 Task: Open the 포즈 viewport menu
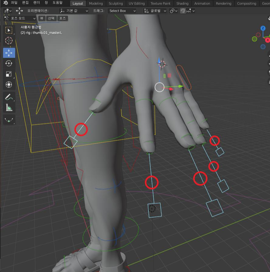point(63,18)
